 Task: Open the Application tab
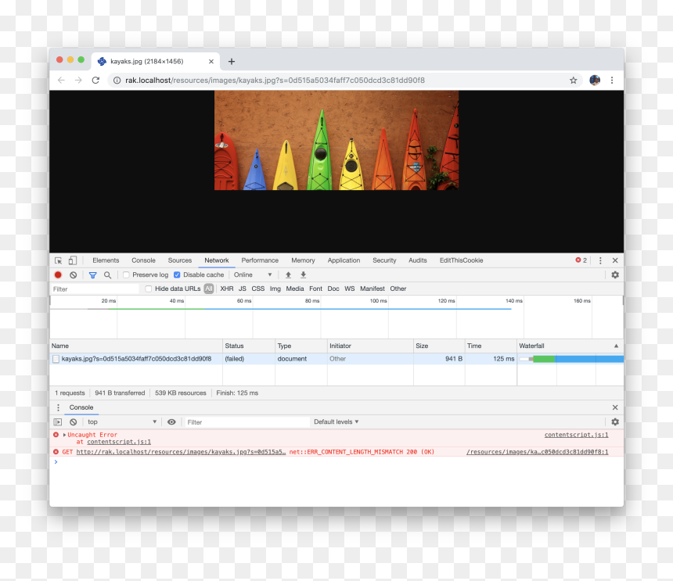344,260
